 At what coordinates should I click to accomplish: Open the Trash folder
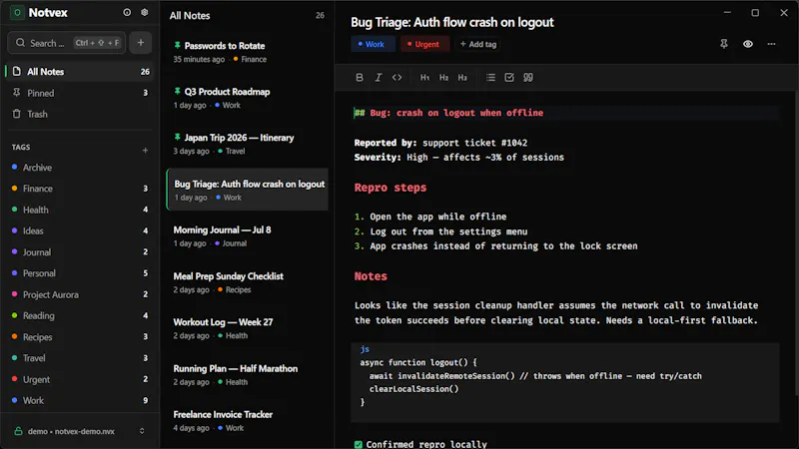point(80,114)
